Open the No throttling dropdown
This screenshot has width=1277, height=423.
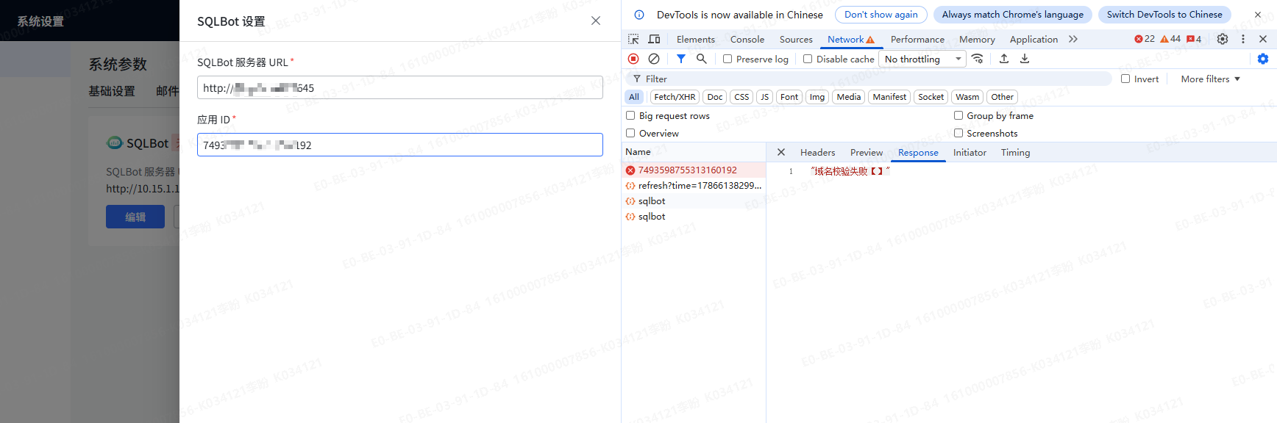(922, 59)
